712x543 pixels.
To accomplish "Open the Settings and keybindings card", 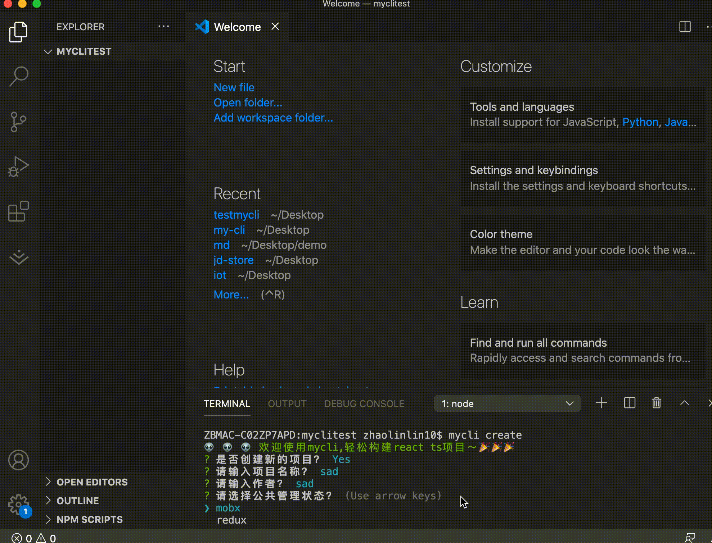I will coord(583,178).
